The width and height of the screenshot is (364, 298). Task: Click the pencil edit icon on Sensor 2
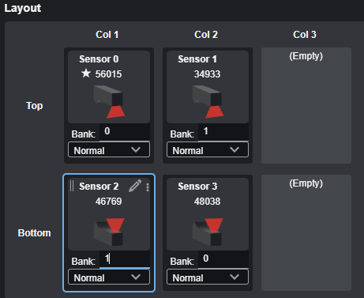(x=135, y=186)
